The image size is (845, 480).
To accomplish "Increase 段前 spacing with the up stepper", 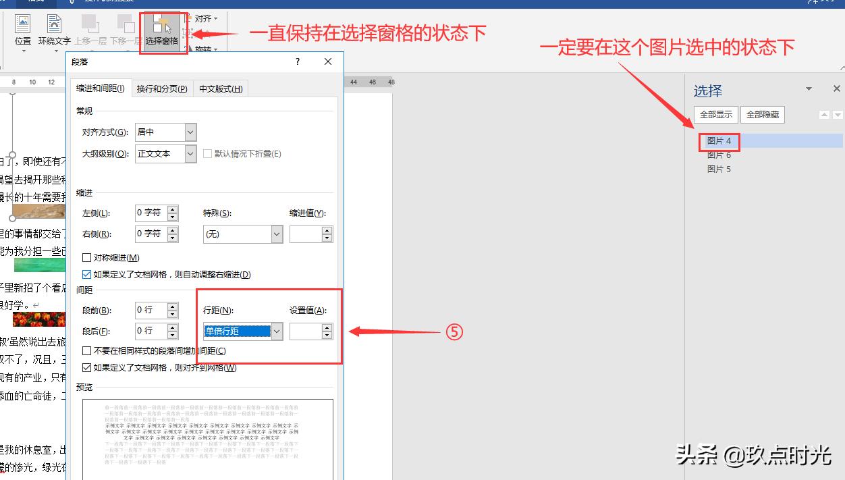I will pyautogui.click(x=171, y=306).
